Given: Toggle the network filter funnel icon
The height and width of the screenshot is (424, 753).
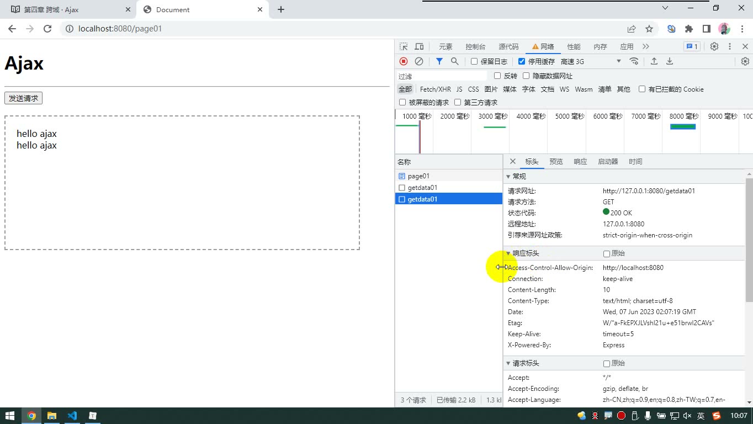Looking at the screenshot, I should [439, 61].
